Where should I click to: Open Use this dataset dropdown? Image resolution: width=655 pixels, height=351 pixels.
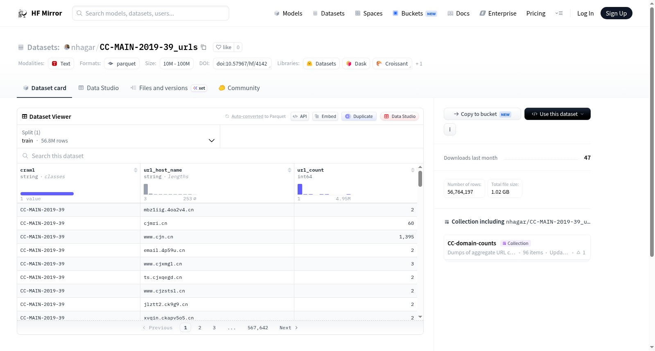point(558,114)
